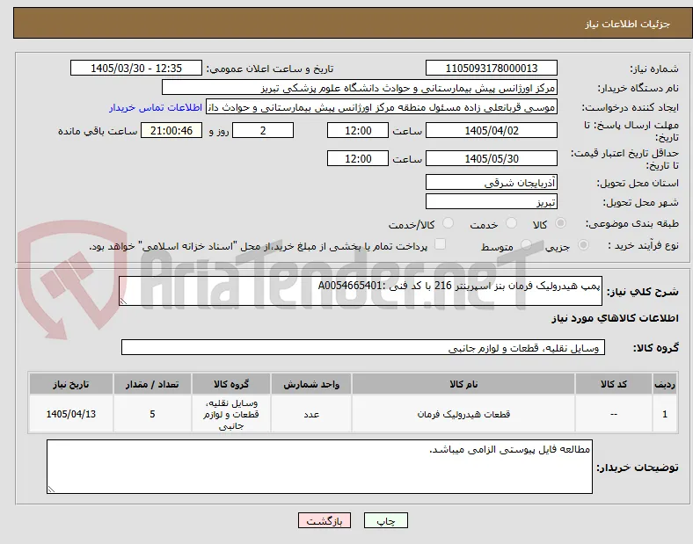The image size is (693, 544).
Task: Click the price validity time 12:00 field
Action: pyautogui.click(x=358, y=158)
